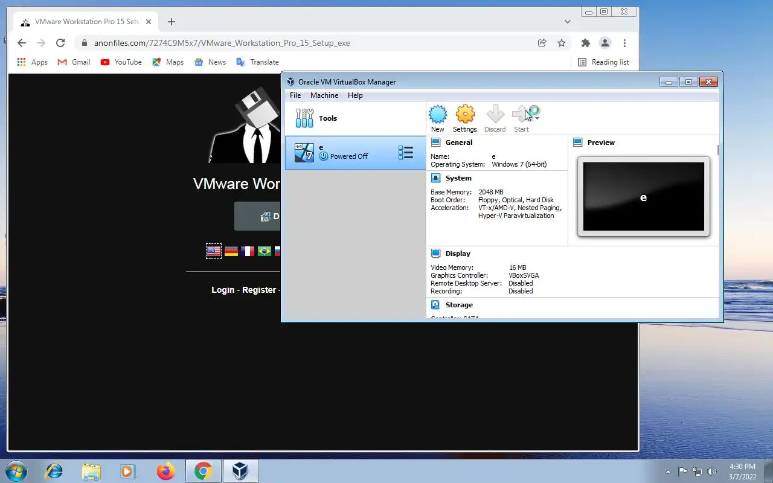Click the '16 MB' video memory value
Viewport: 773px width, 483px height.
tap(518, 267)
